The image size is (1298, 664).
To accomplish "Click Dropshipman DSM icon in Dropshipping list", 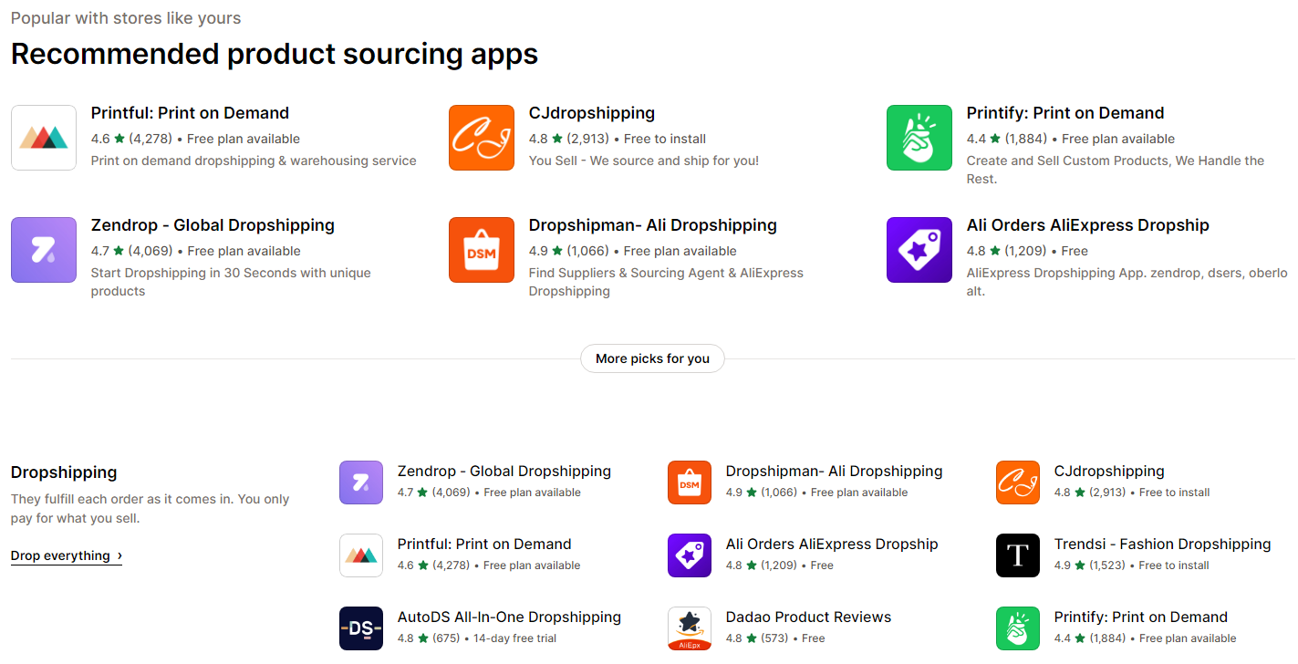I will pyautogui.click(x=690, y=482).
